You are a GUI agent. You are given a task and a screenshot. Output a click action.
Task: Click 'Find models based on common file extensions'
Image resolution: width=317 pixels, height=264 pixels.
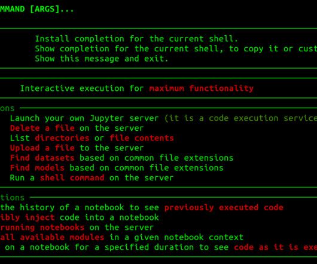(117, 168)
